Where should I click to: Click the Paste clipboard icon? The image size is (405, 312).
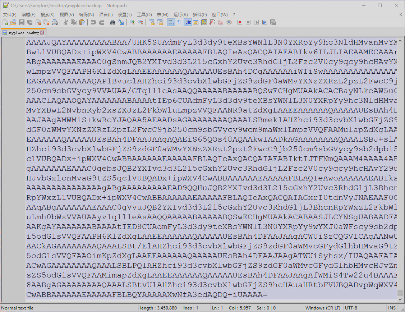point(82,22)
